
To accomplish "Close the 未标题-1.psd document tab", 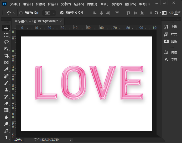I will (x=61, y=21).
